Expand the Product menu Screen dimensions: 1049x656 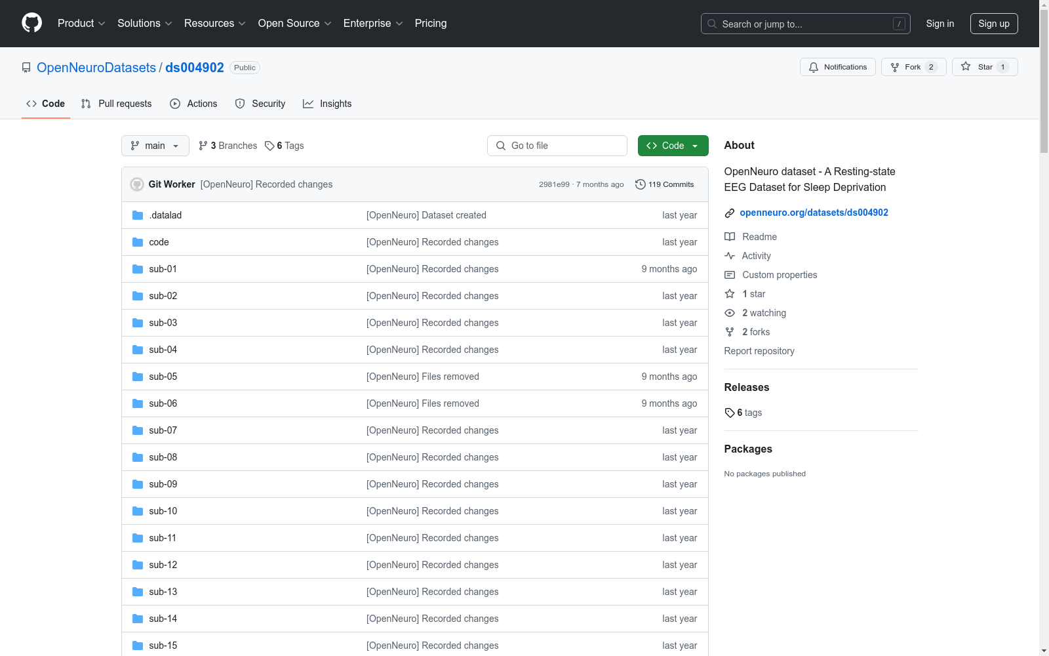[81, 23]
